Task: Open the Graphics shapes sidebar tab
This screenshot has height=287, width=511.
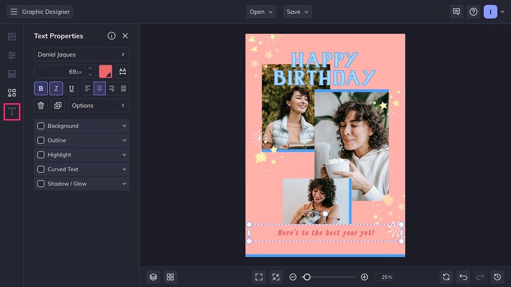Action: (12, 93)
